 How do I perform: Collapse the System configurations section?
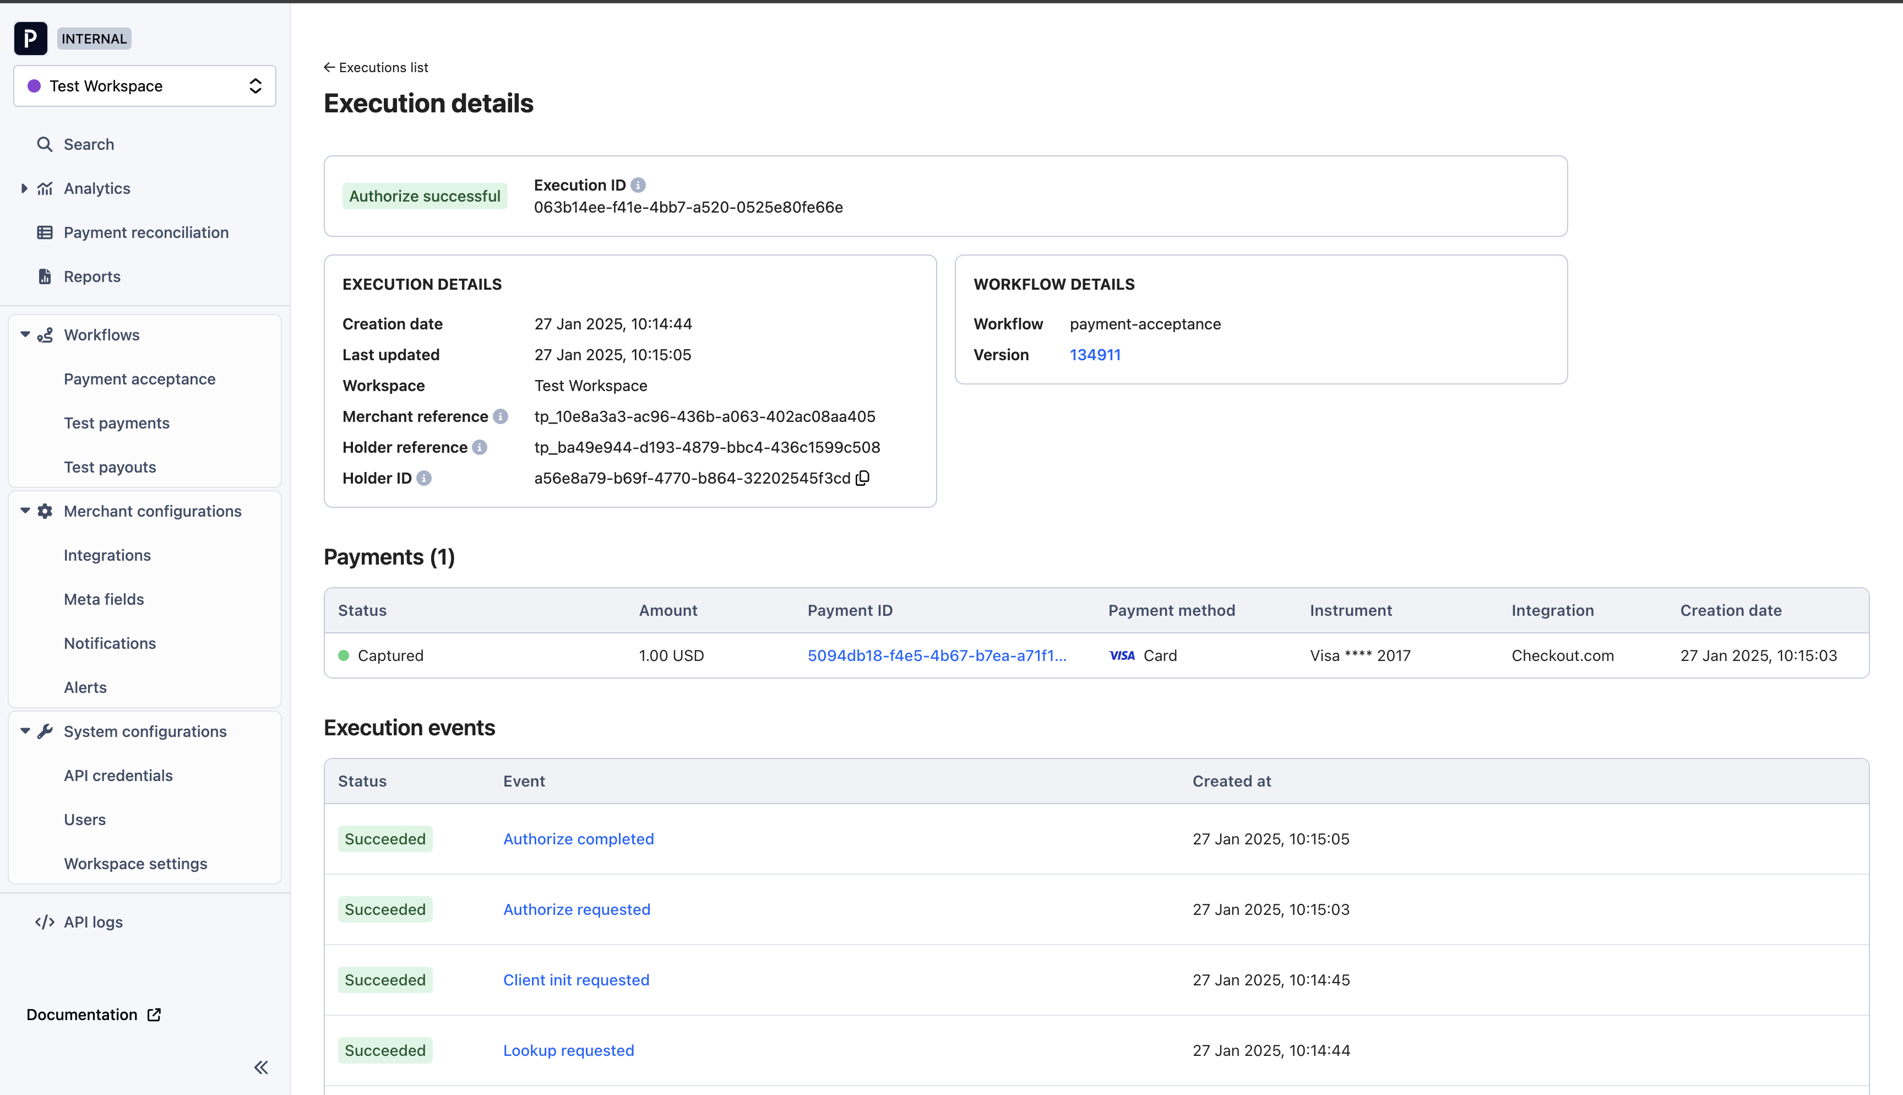point(25,731)
